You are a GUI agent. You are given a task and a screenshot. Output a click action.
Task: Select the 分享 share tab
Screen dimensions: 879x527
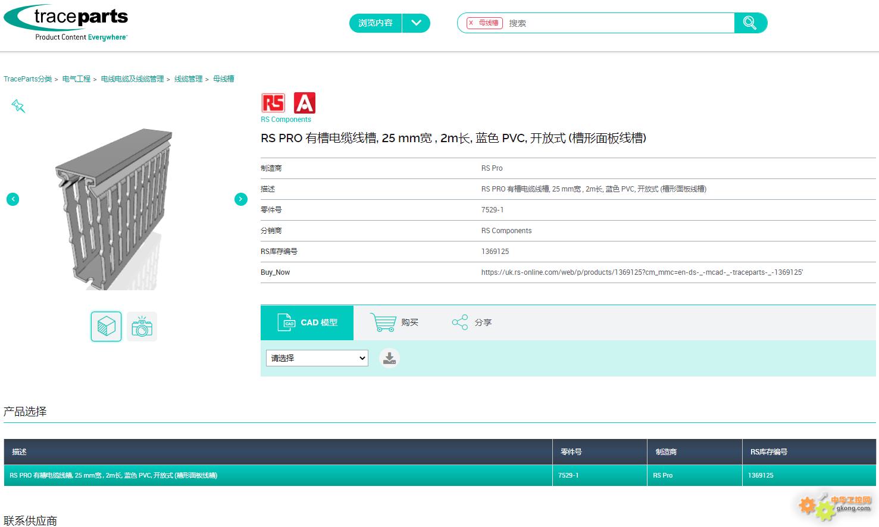coord(472,323)
